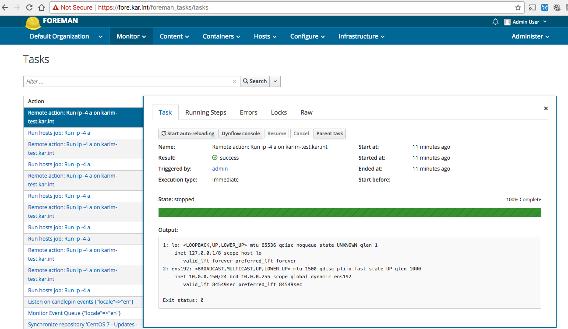Click the green 100% progress bar
The image size is (568, 329).
[349, 213]
